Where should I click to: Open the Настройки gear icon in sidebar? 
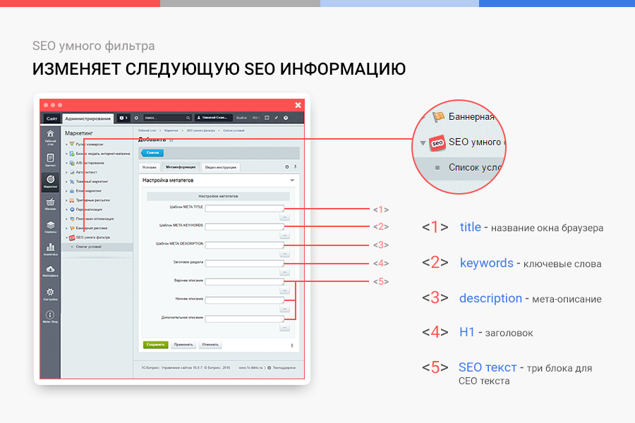[x=50, y=294]
